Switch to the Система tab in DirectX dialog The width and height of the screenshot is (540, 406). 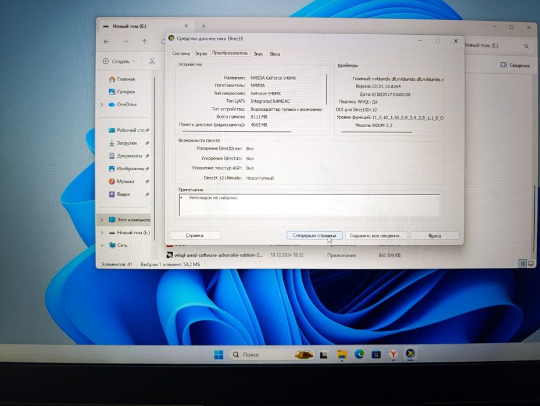[181, 53]
